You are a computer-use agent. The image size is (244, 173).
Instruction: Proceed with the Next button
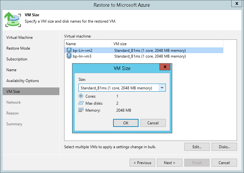click(x=170, y=163)
